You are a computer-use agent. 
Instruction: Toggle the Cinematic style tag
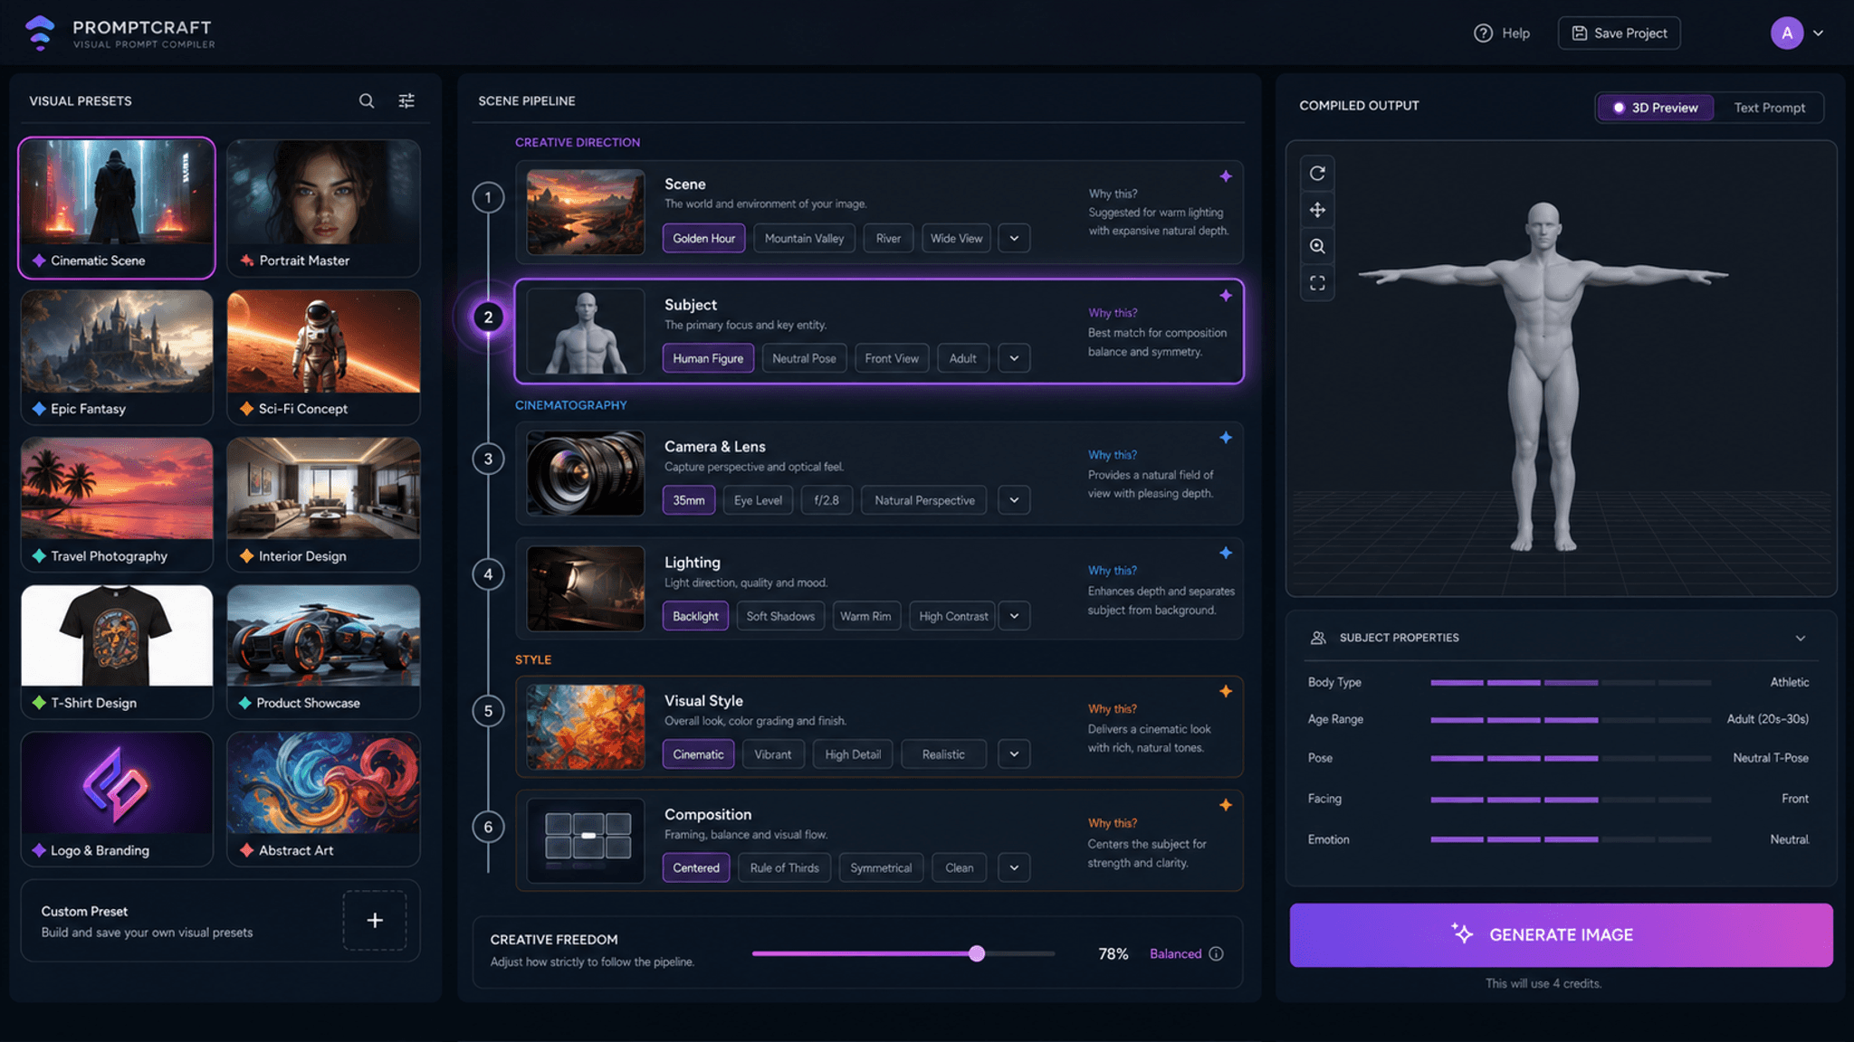pos(698,754)
